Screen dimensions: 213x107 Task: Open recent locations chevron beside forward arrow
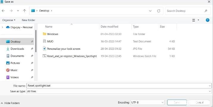coord(18,11)
